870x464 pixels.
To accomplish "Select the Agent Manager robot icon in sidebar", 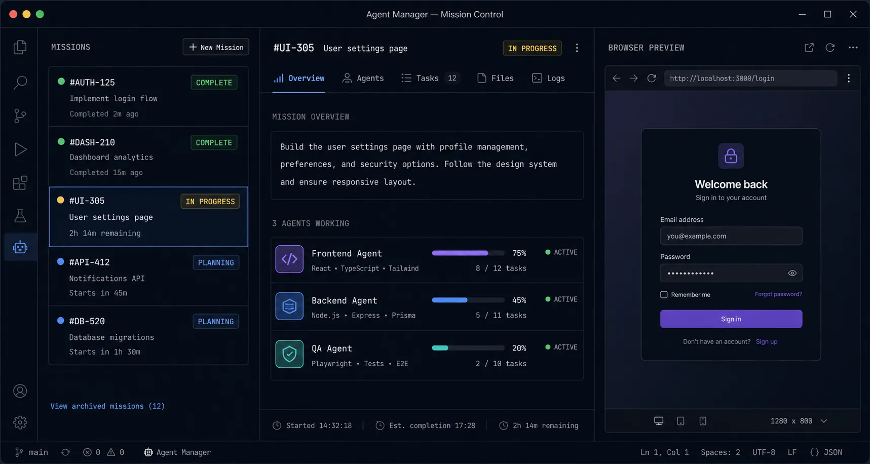I will 20,247.
